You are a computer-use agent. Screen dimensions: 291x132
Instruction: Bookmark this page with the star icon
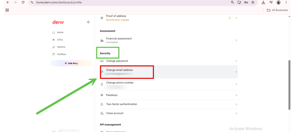[253, 2]
